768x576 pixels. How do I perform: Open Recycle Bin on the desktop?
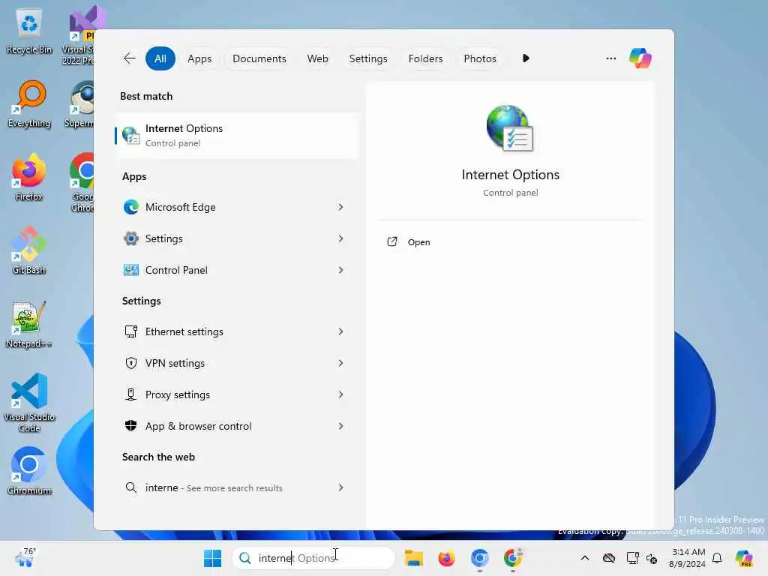click(29, 31)
